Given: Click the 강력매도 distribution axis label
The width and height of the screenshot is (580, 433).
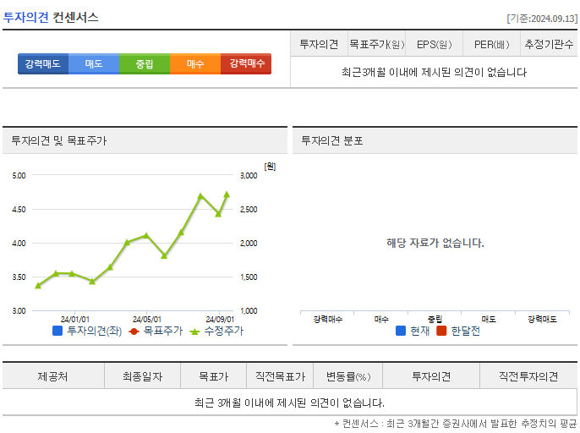Looking at the screenshot, I should [x=542, y=319].
